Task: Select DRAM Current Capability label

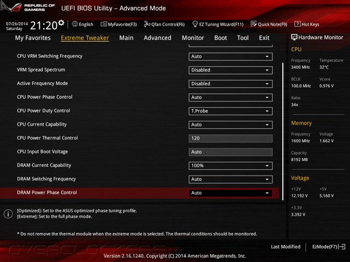Action: click(44, 165)
